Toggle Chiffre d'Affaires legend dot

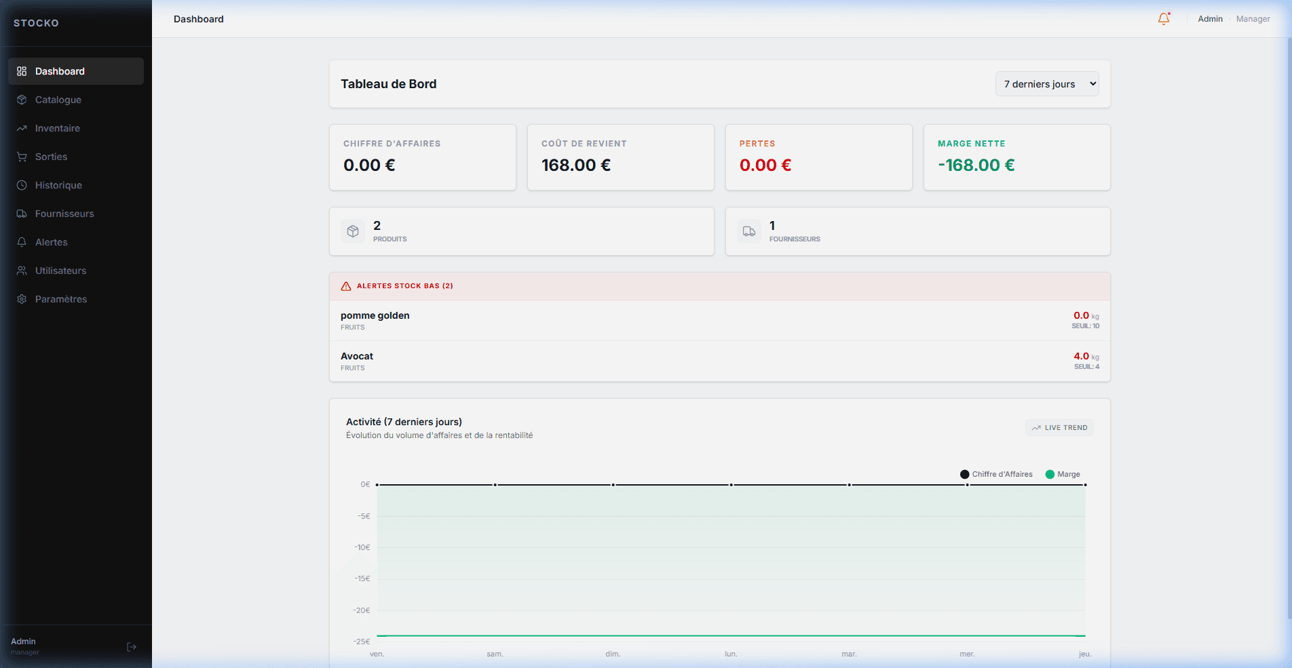tap(964, 475)
